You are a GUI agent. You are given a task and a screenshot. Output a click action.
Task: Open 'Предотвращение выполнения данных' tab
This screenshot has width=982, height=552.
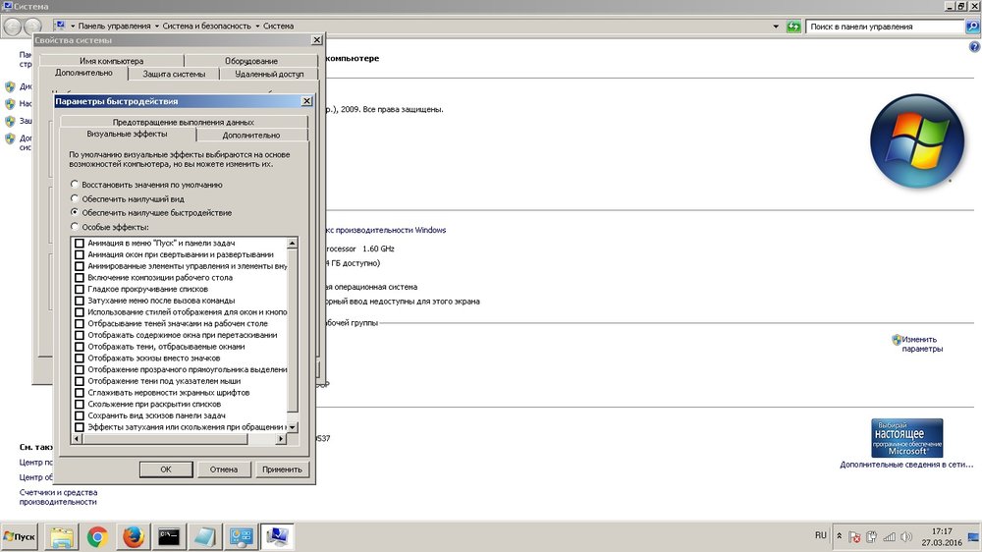click(183, 122)
